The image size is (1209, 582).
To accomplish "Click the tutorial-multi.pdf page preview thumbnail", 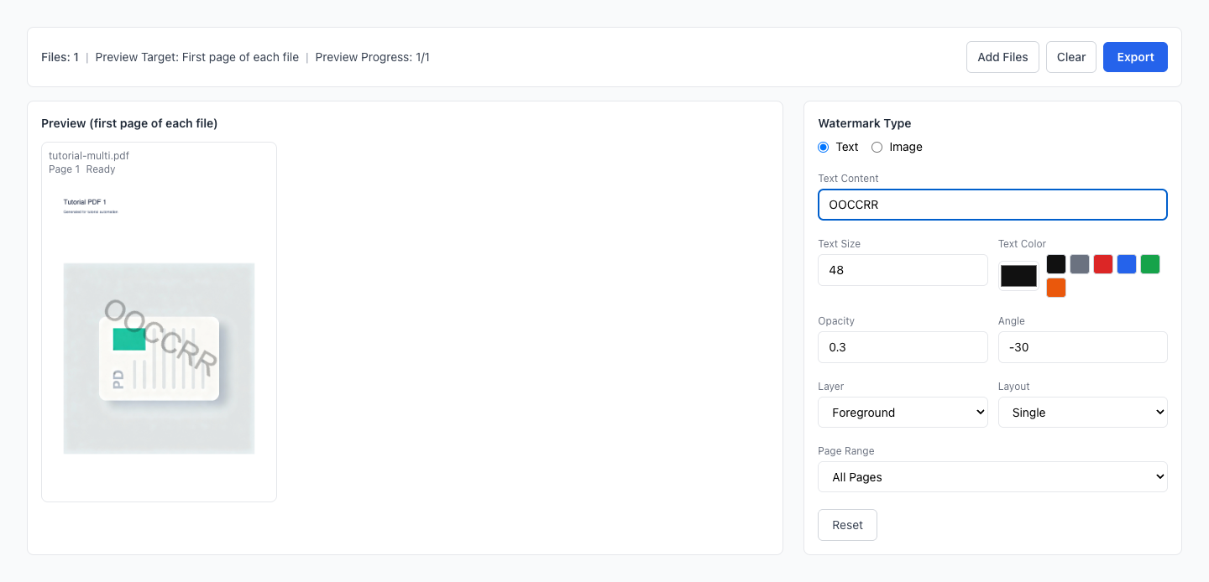I will click(159, 335).
